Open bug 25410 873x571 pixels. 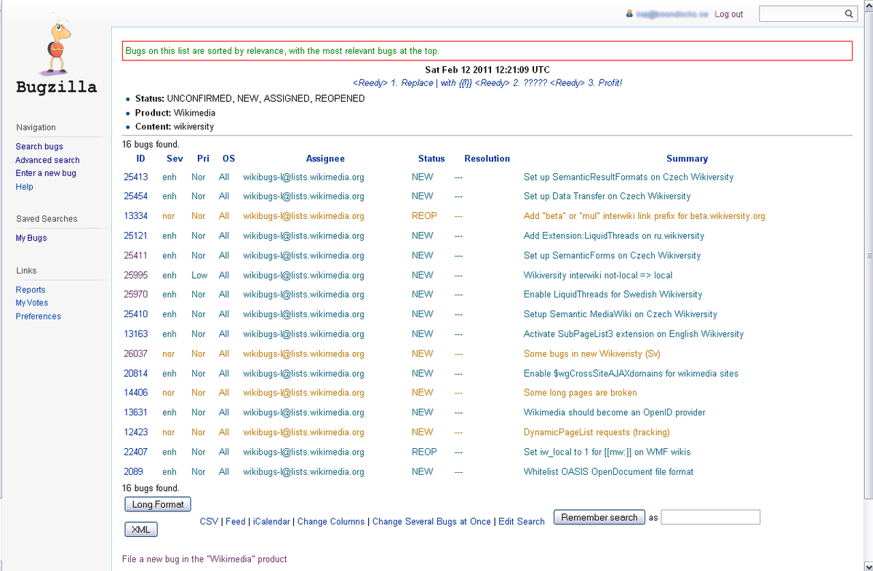click(135, 314)
